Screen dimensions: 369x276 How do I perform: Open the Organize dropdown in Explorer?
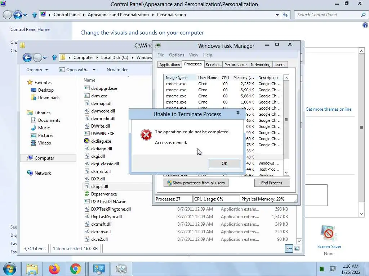[x=37, y=70]
